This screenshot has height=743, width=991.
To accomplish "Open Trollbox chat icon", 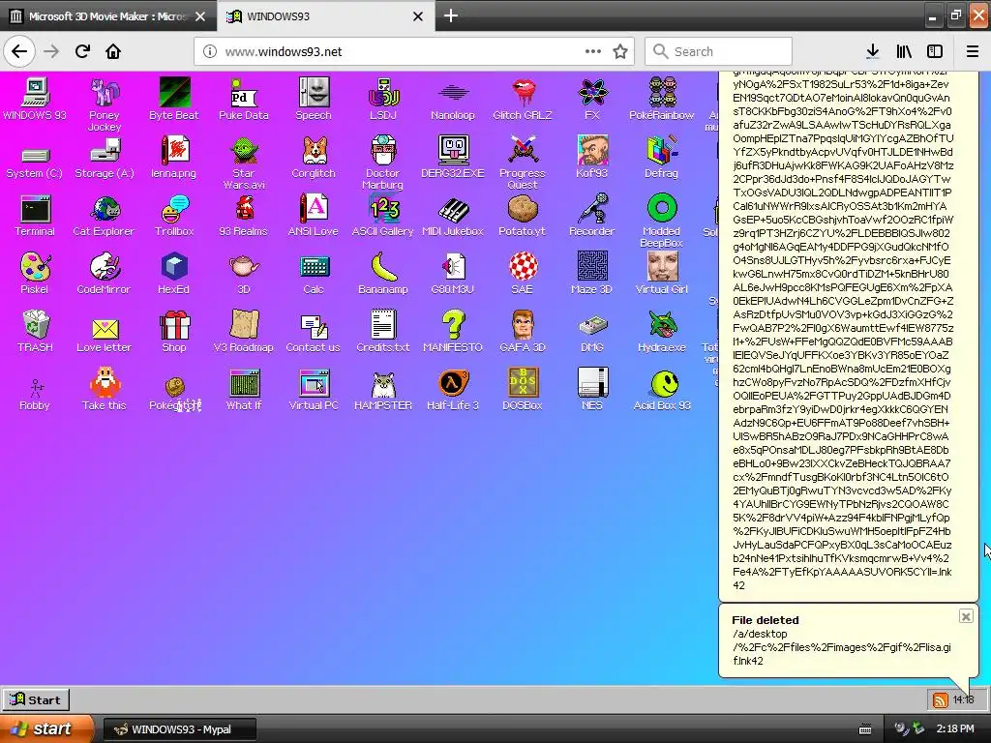I will click(x=174, y=209).
